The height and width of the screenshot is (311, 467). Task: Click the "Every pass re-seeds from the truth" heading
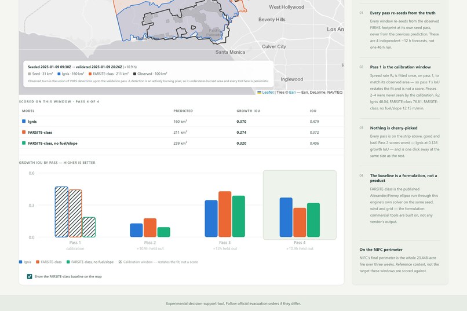click(403, 13)
